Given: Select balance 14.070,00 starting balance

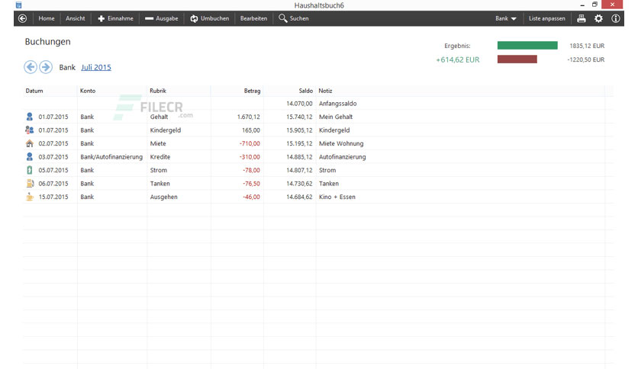Looking at the screenshot, I should (x=299, y=104).
